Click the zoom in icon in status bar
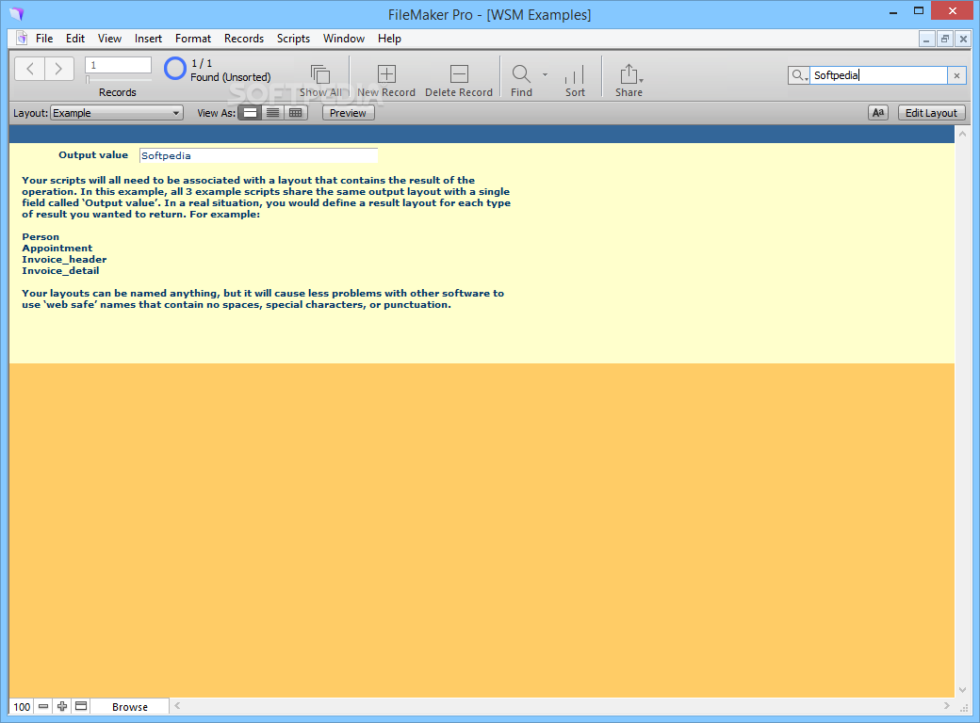 62,706
